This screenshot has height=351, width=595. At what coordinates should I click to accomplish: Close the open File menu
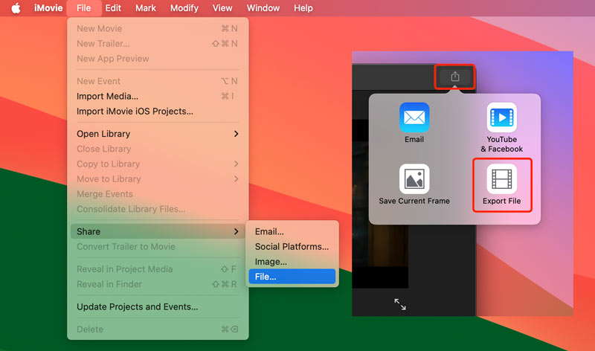[x=83, y=8]
